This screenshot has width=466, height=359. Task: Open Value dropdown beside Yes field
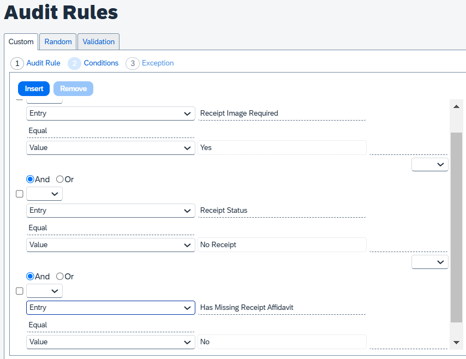[x=111, y=148]
